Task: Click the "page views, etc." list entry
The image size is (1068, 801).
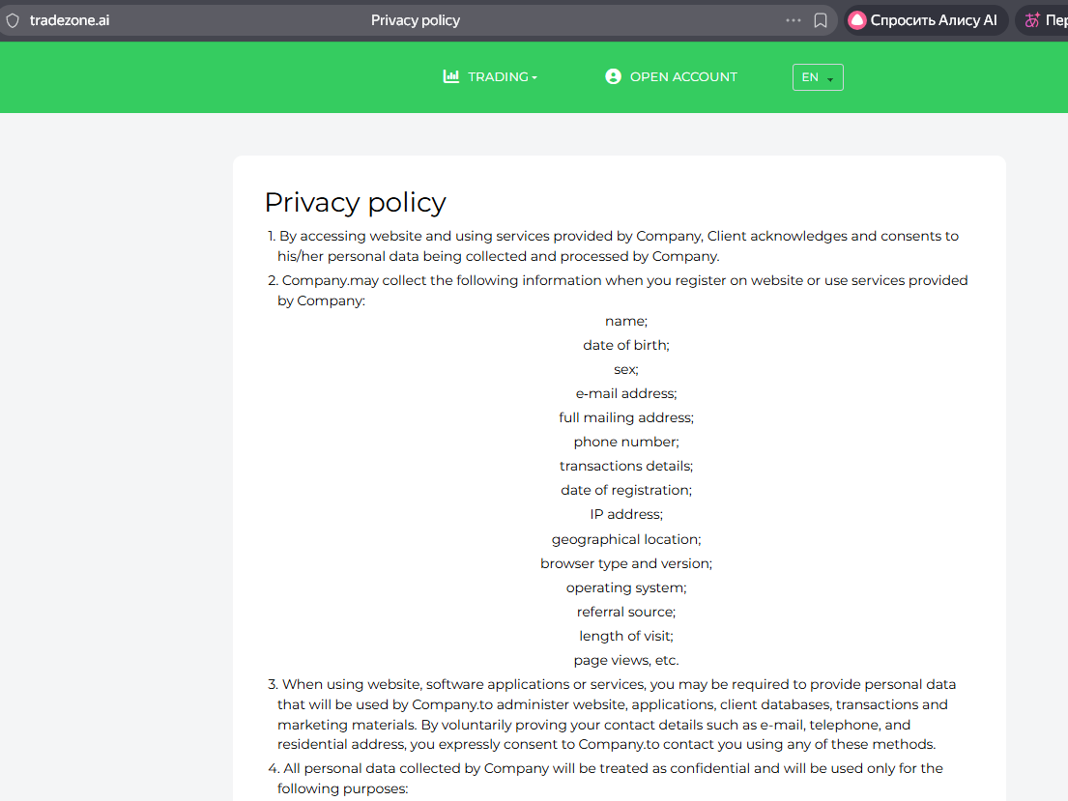Action: (626, 660)
